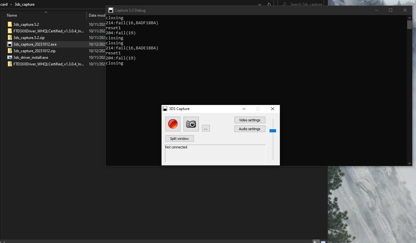Select the 3ds_capture_20231012.zip file name
Image resolution: width=416 pixels, height=243 pixels.
pyautogui.click(x=35, y=51)
